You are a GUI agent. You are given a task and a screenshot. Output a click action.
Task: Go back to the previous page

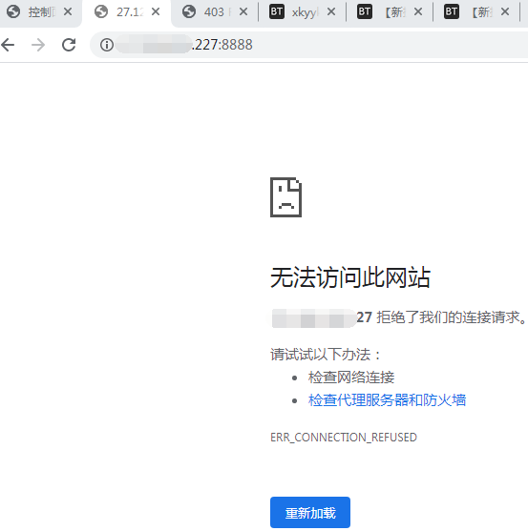tap(8, 45)
